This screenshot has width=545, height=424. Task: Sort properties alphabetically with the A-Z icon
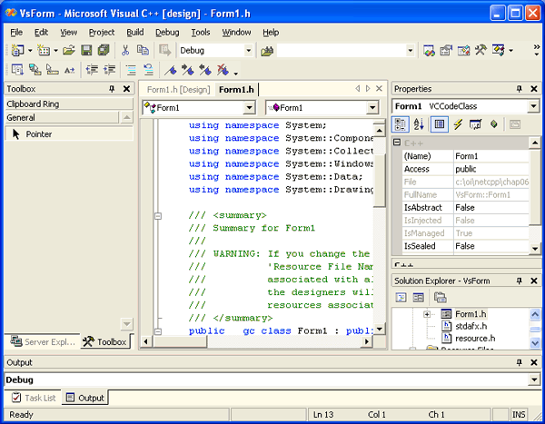(x=419, y=124)
